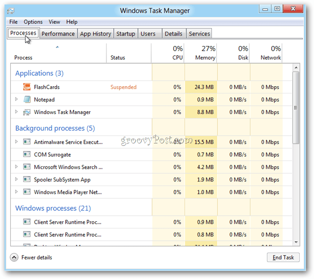
Task: Switch to the Processes tab
Action: [23, 33]
